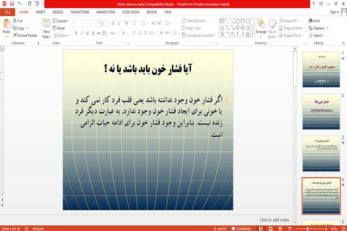347x231 pixels.
Task: Toggle text Shadow formatting
Action: coord(93,33)
